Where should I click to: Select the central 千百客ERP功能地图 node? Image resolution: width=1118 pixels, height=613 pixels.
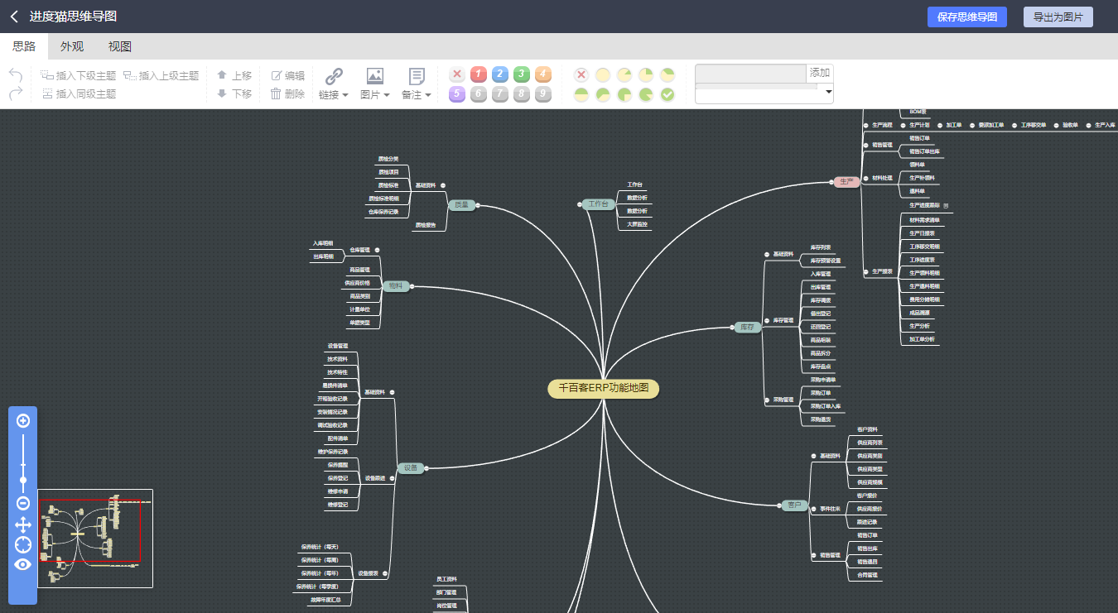pos(604,388)
